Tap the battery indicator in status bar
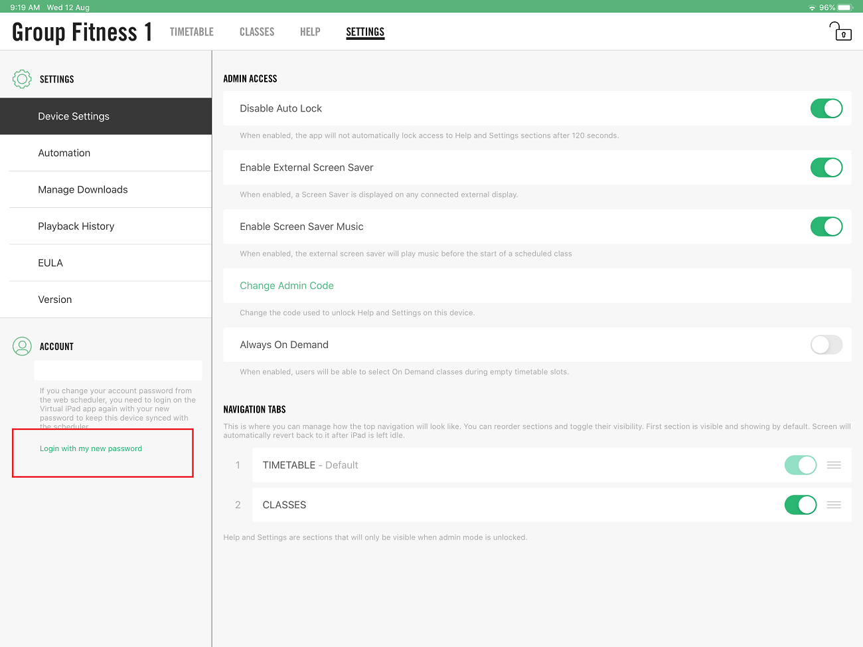The height and width of the screenshot is (647, 863). (845, 7)
